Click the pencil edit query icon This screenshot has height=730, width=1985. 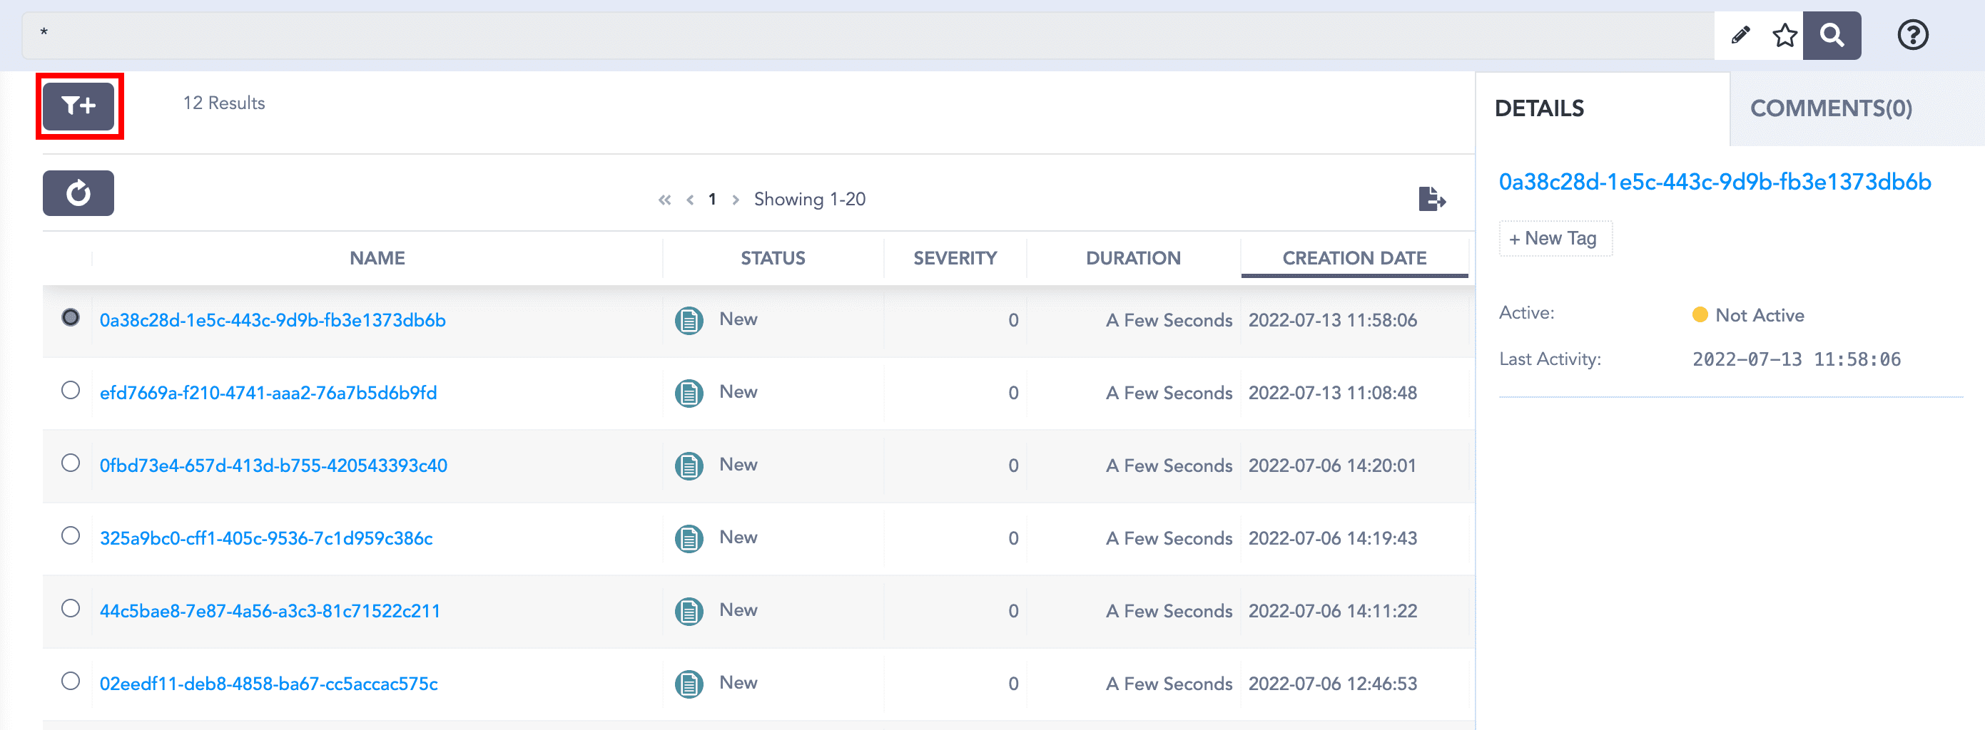click(1740, 36)
